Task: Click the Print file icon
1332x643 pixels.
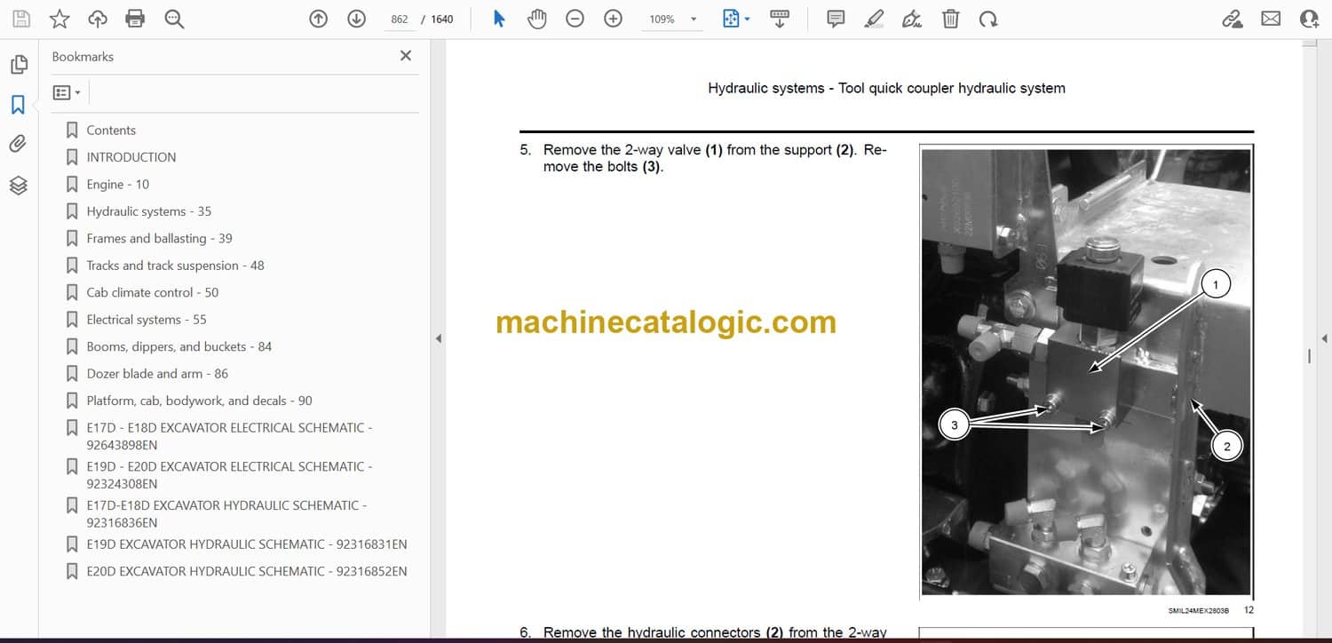Action: (135, 19)
